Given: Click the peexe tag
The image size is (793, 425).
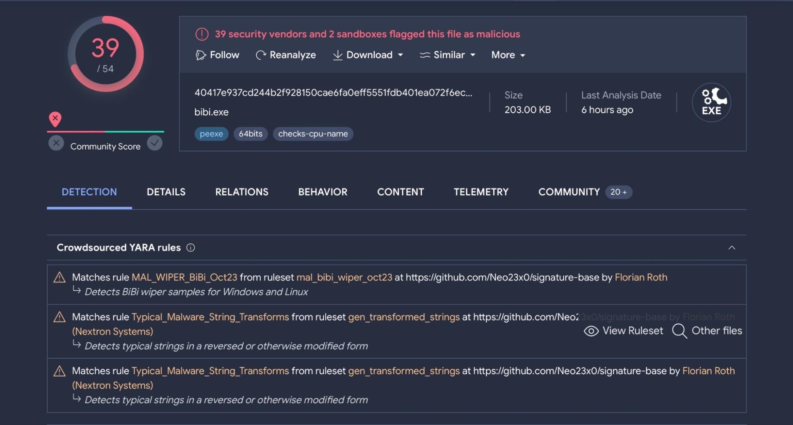Looking at the screenshot, I should pos(211,134).
